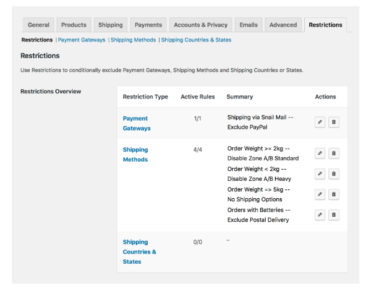Image resolution: width=370 pixels, height=296 pixels.
Task: Open Shipping Countries & States sub-navigation link
Action: tap(196, 40)
